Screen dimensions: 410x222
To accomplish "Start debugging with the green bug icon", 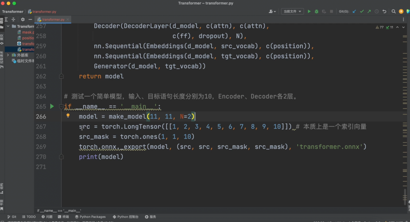I will 316,11.
